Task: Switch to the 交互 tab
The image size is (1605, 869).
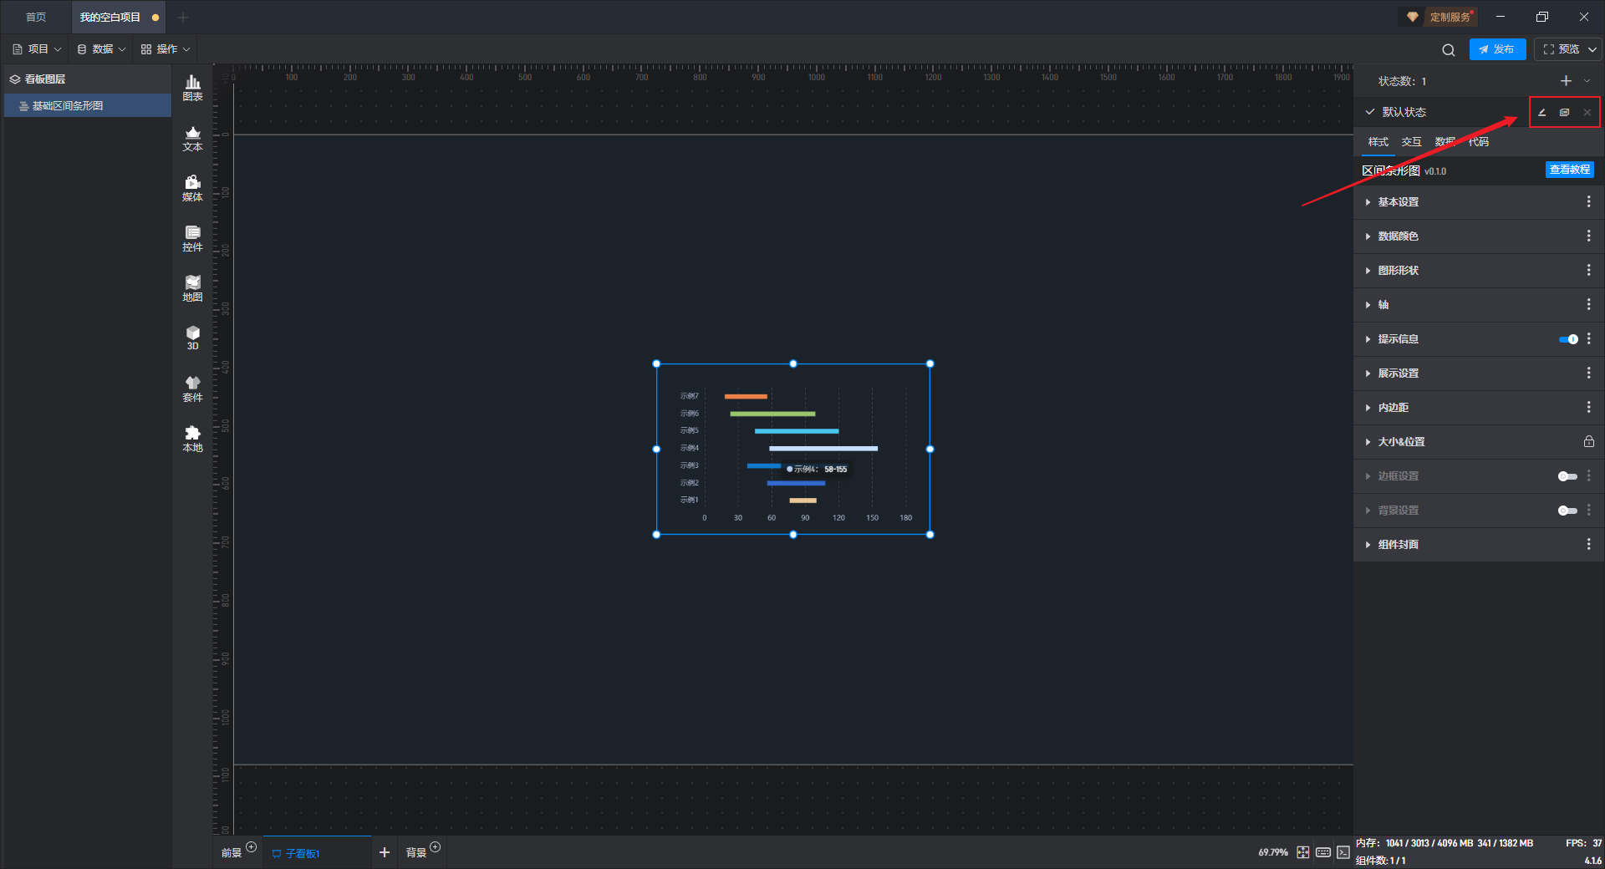Action: click(x=1411, y=142)
